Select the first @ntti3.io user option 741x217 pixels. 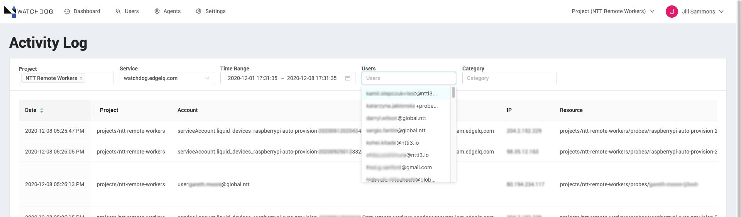coord(406,143)
